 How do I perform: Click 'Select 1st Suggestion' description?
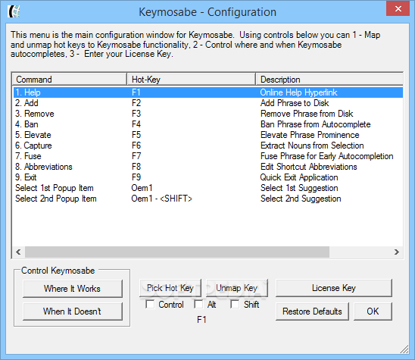[x=299, y=188]
